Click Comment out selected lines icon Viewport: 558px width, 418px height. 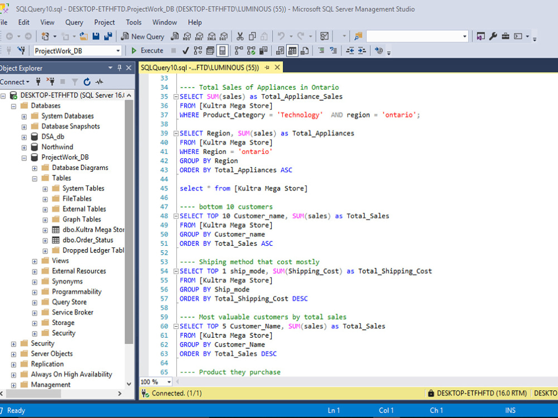(x=321, y=51)
